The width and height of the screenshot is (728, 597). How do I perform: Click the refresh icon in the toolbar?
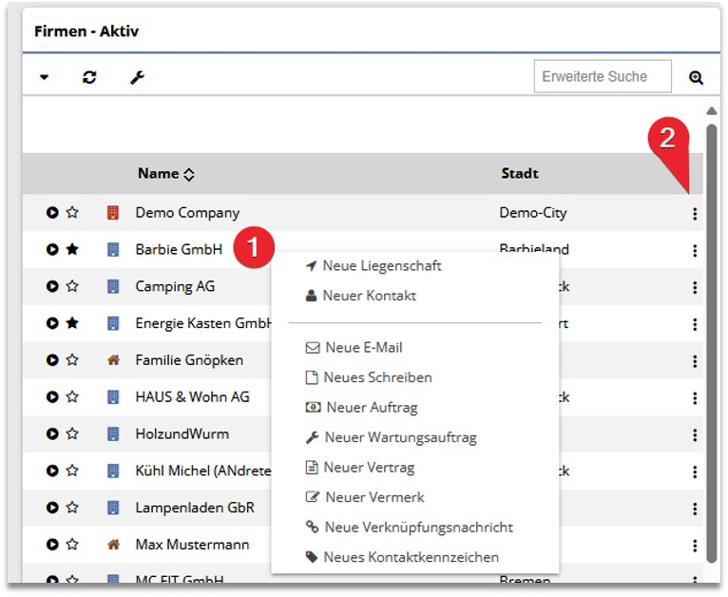(89, 78)
